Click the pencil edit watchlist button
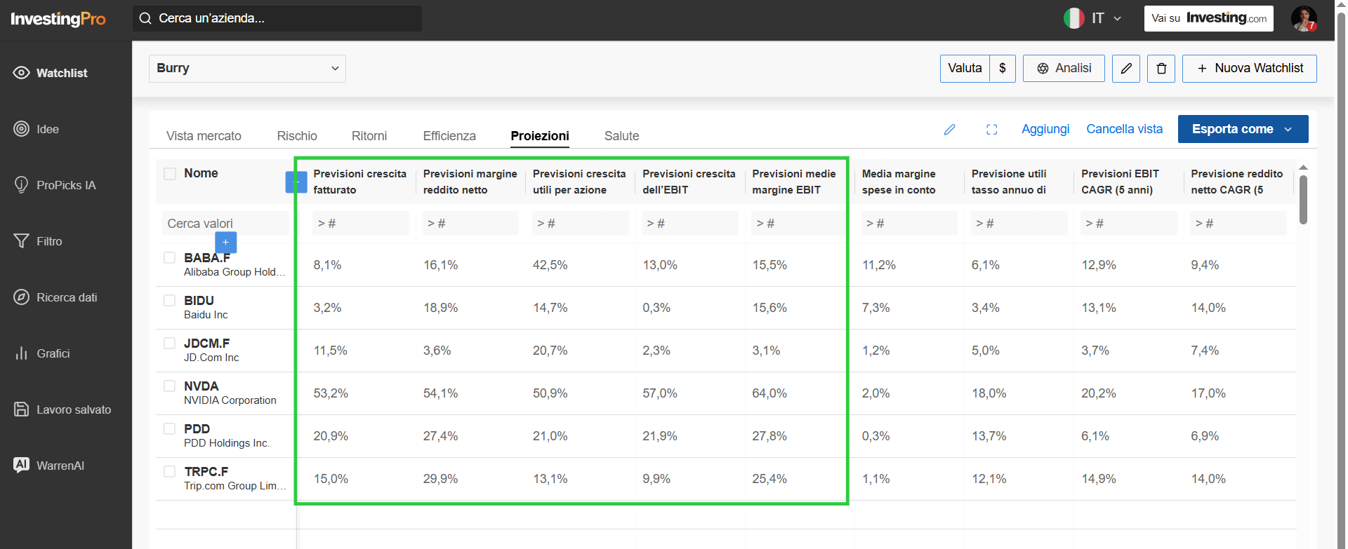Image resolution: width=1348 pixels, height=549 pixels. pos(1126,69)
